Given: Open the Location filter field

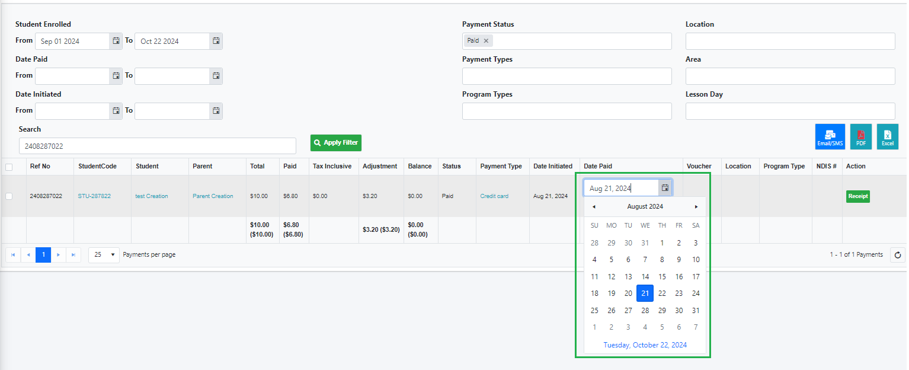Looking at the screenshot, I should click(790, 42).
